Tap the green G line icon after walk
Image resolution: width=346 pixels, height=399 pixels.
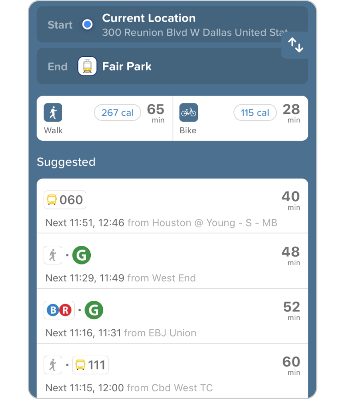click(82, 255)
